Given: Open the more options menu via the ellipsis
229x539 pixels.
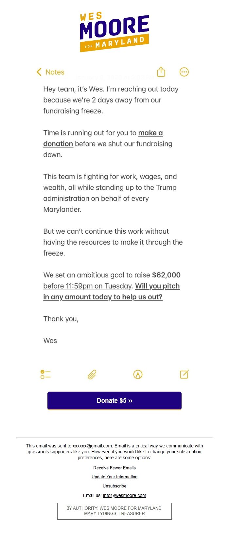Looking at the screenshot, I should tap(184, 72).
